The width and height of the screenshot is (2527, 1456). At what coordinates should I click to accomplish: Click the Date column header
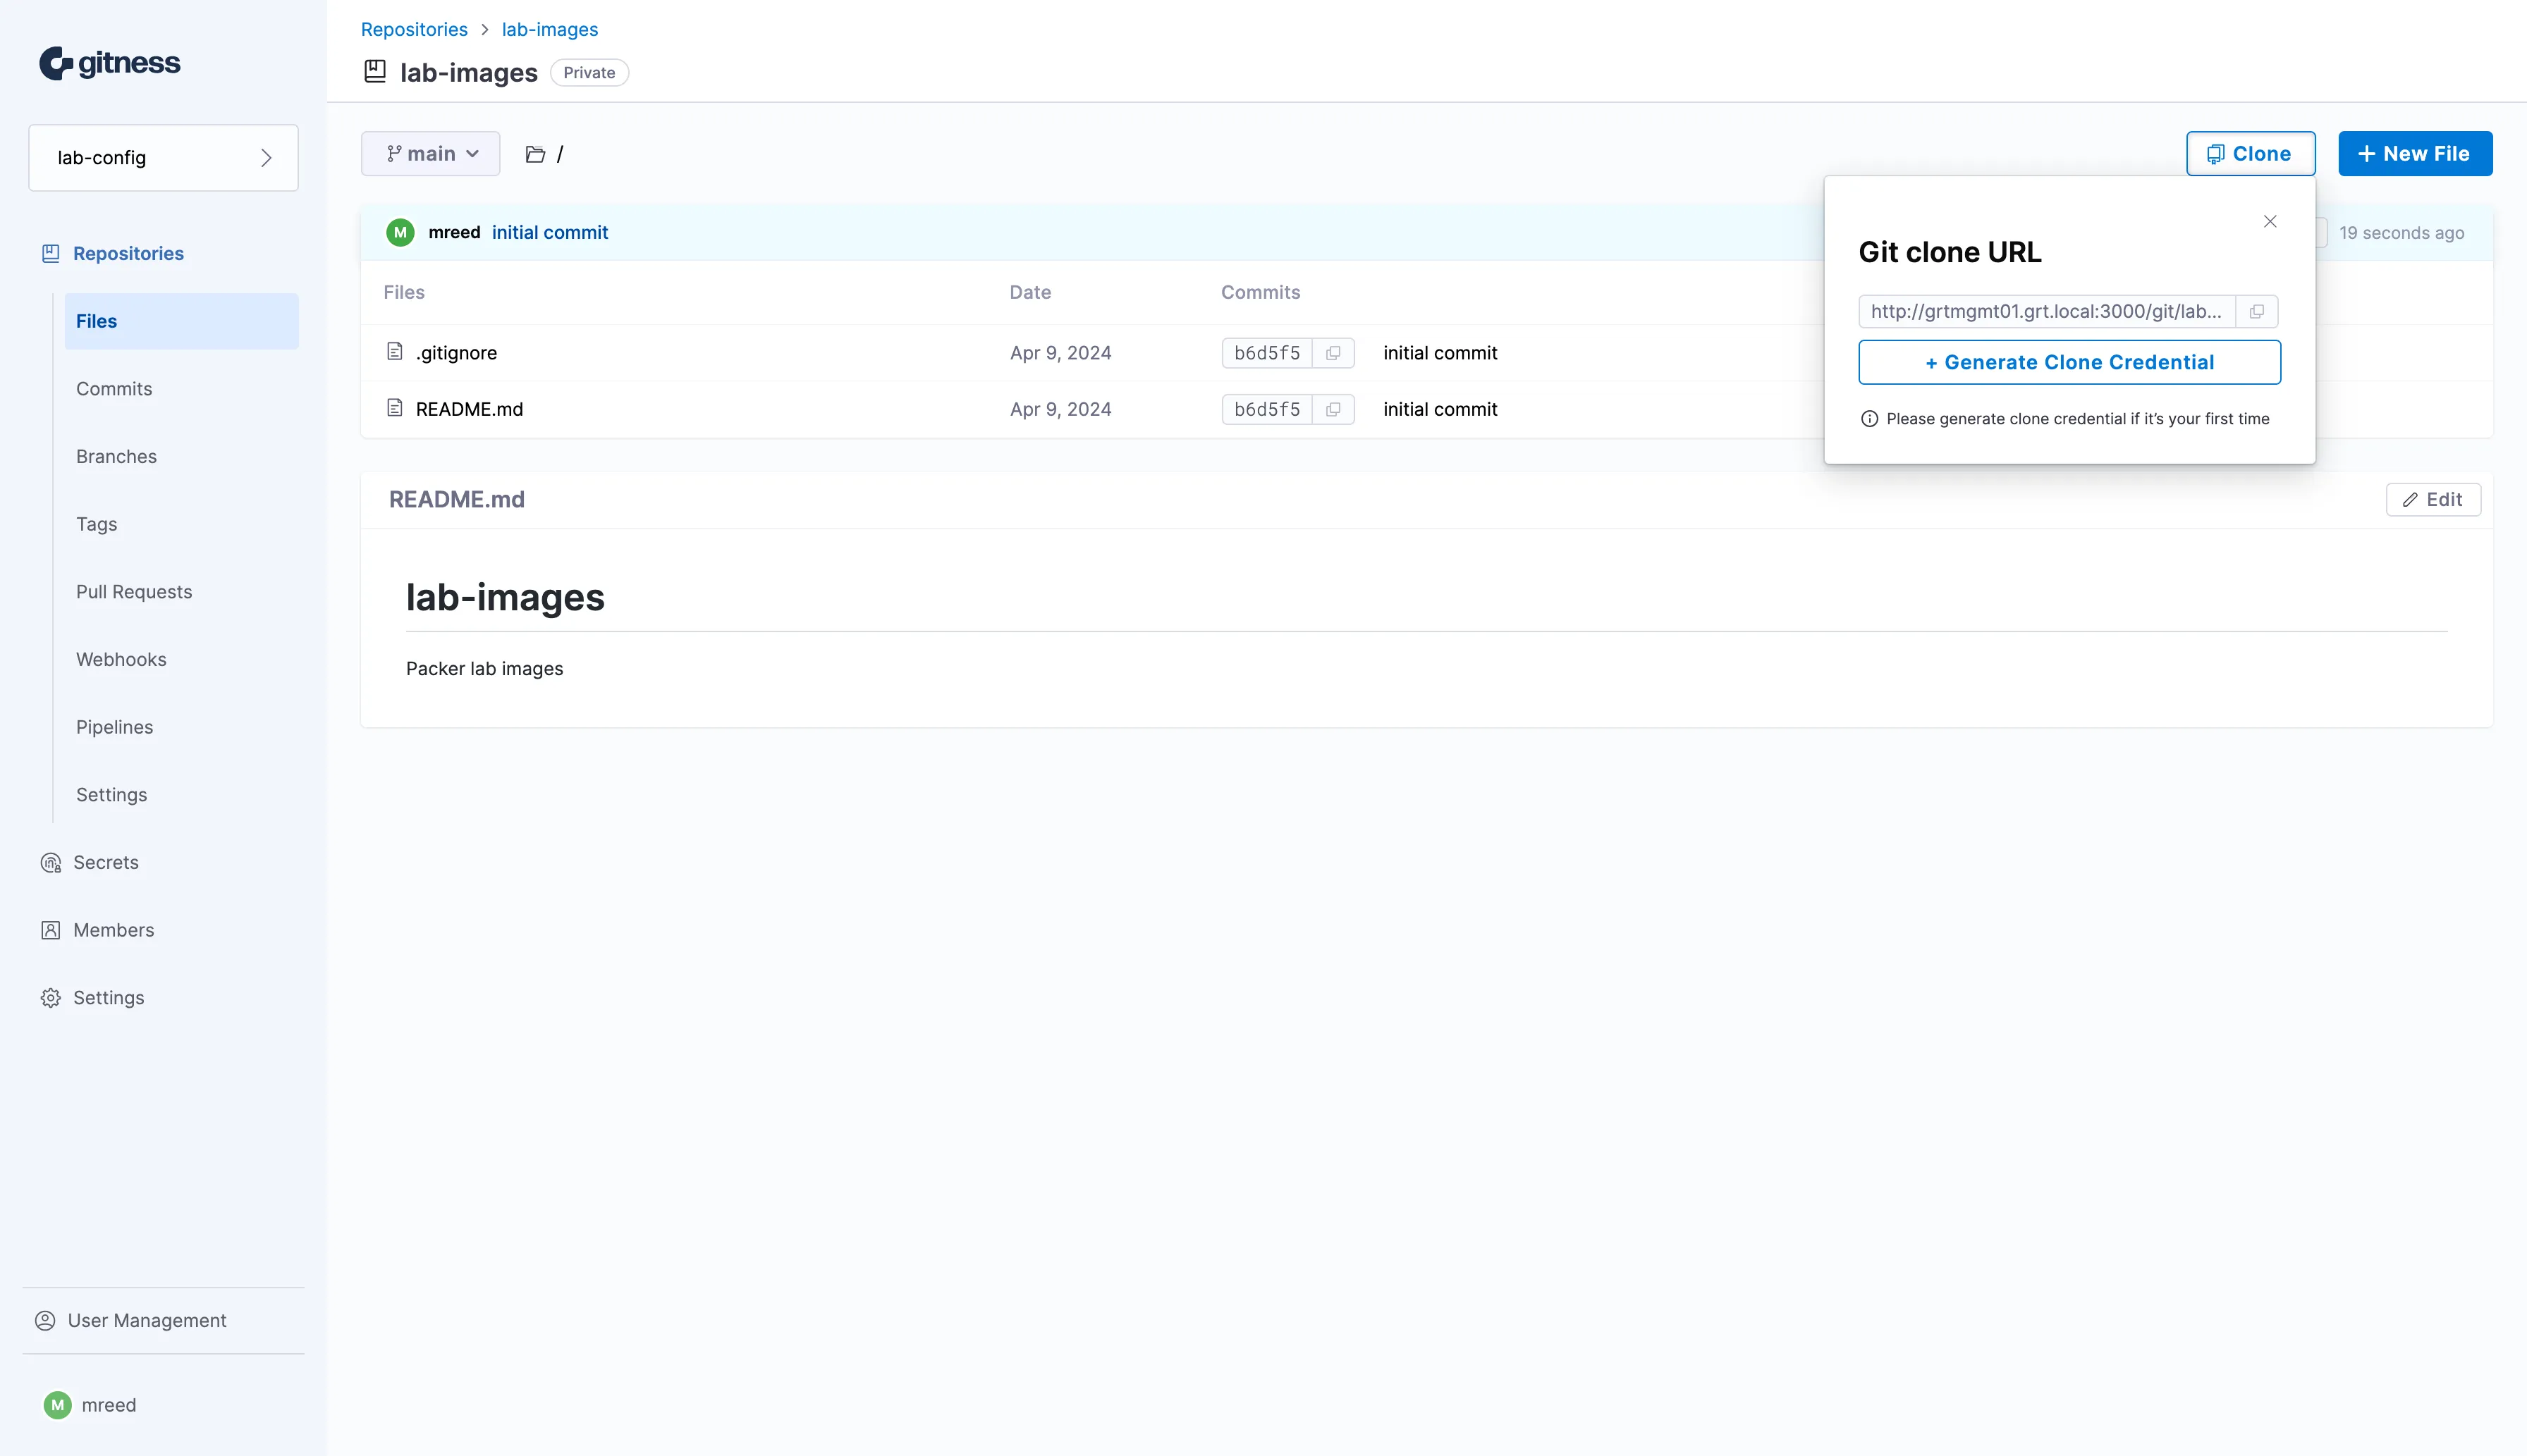[1029, 292]
